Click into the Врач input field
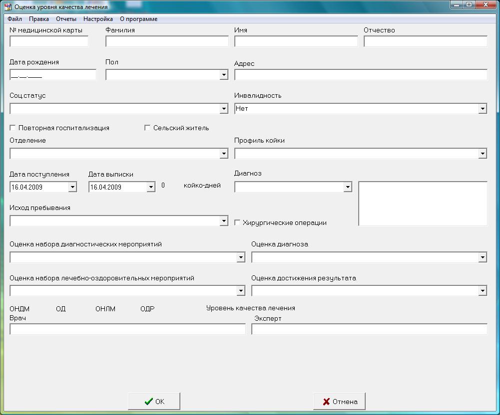Image resolution: width=500 pixels, height=415 pixels. click(x=127, y=329)
